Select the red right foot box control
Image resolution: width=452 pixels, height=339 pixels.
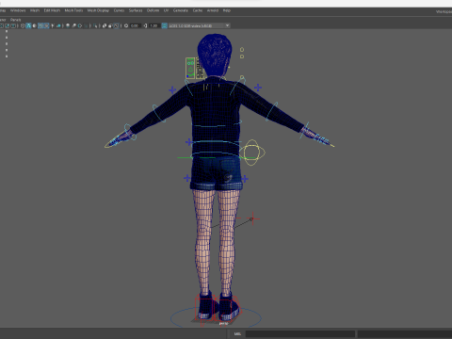[x=230, y=310]
